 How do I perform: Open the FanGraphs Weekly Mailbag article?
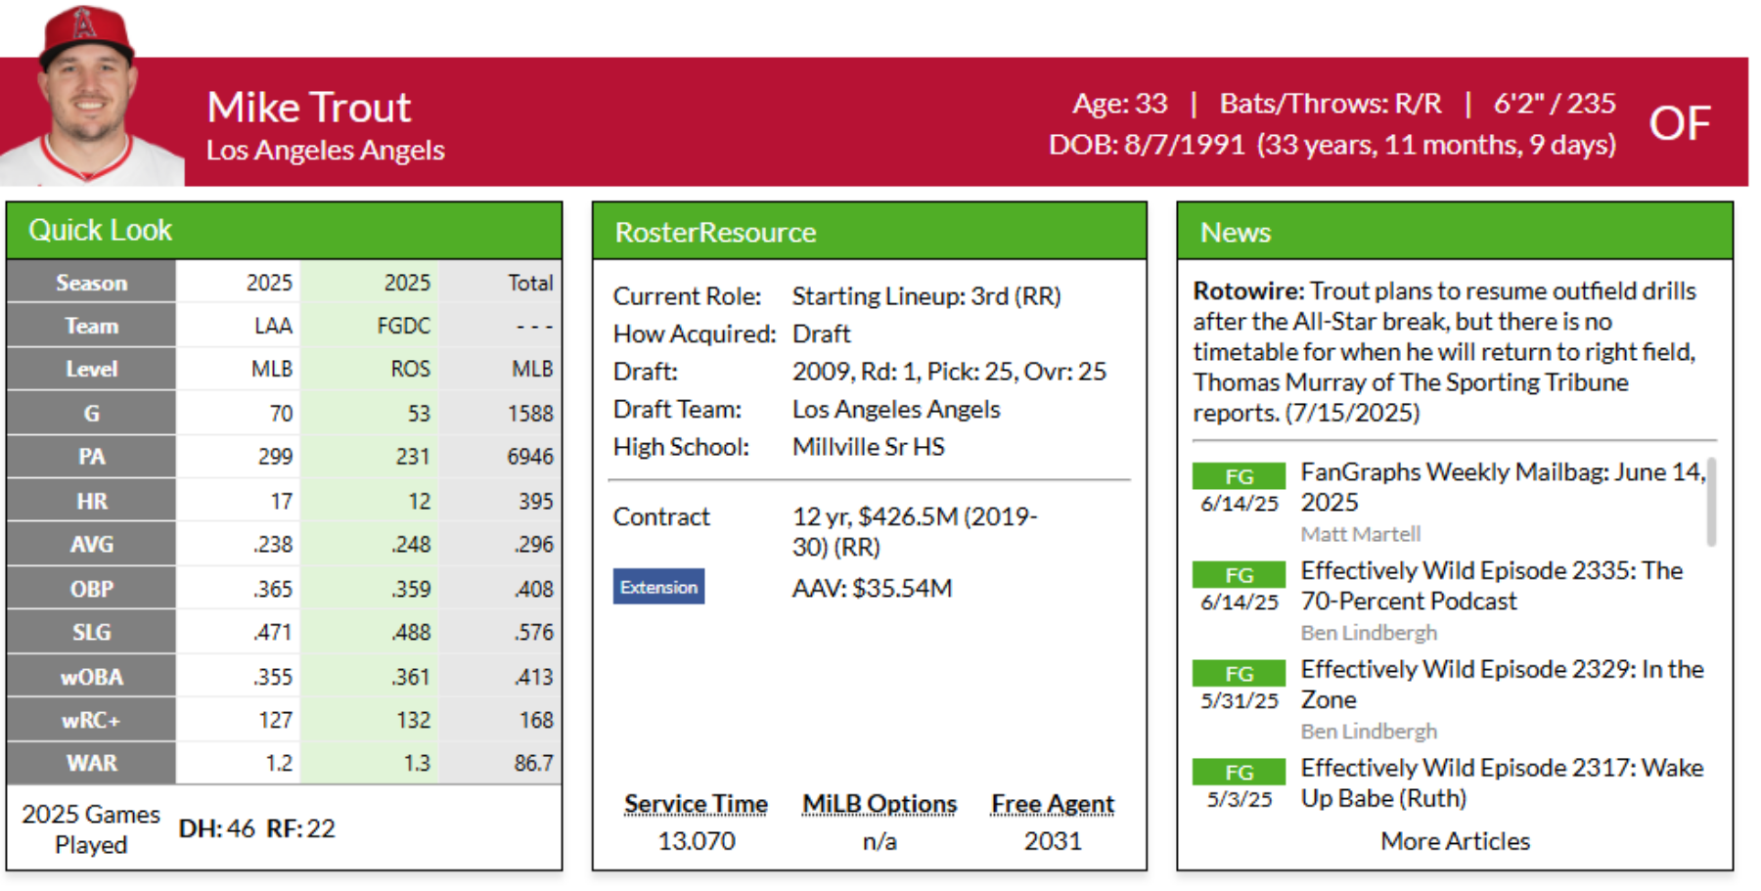pos(1503,486)
